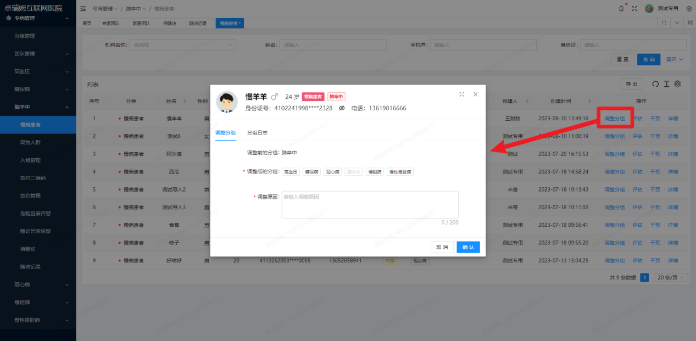Click 详情 link in 阿尔娜 row
Viewport: 696px width, 341px height.
coord(673,154)
